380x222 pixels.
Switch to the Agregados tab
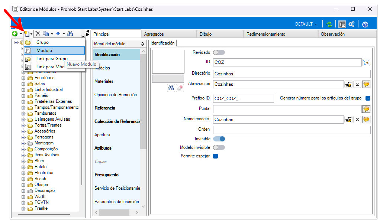click(154, 34)
